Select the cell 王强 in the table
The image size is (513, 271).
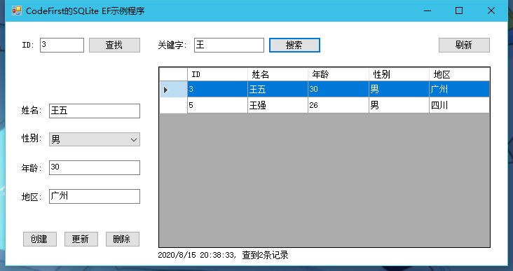(278, 105)
